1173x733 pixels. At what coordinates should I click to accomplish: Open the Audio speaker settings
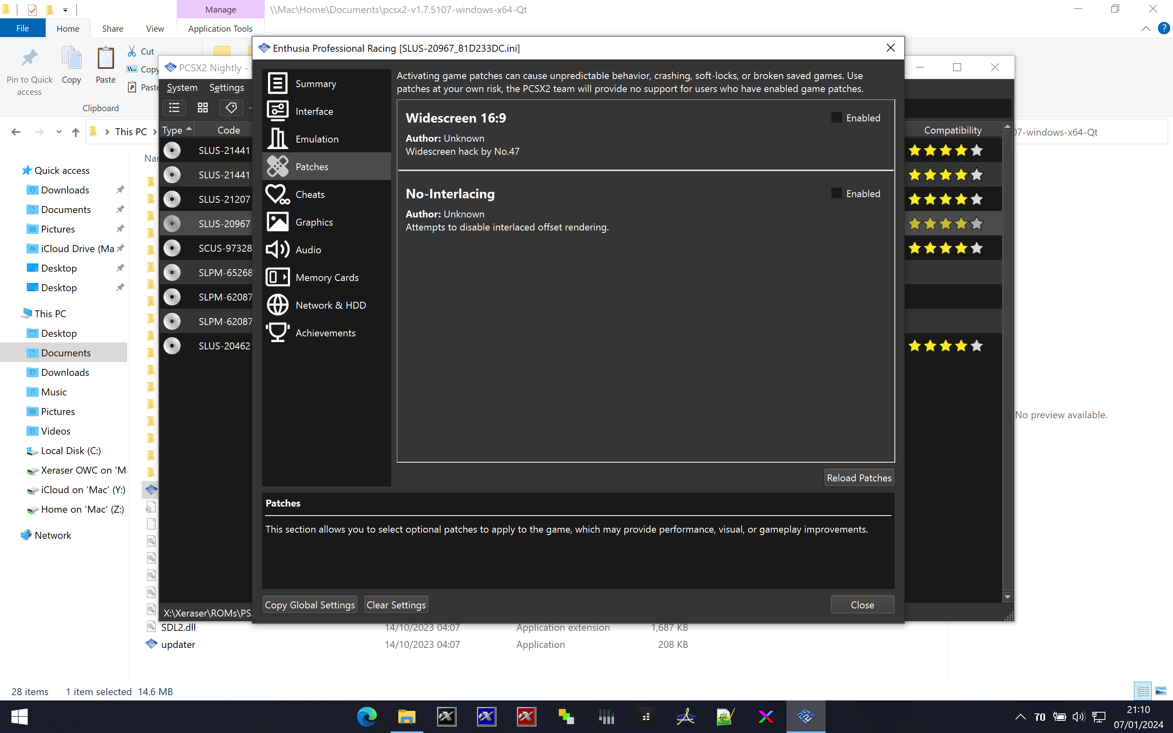pos(326,249)
